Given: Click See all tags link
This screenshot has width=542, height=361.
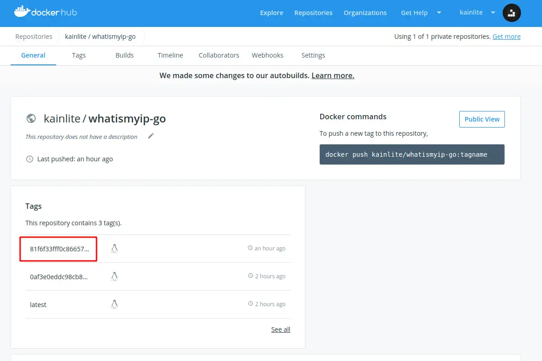Looking at the screenshot, I should coord(281,329).
